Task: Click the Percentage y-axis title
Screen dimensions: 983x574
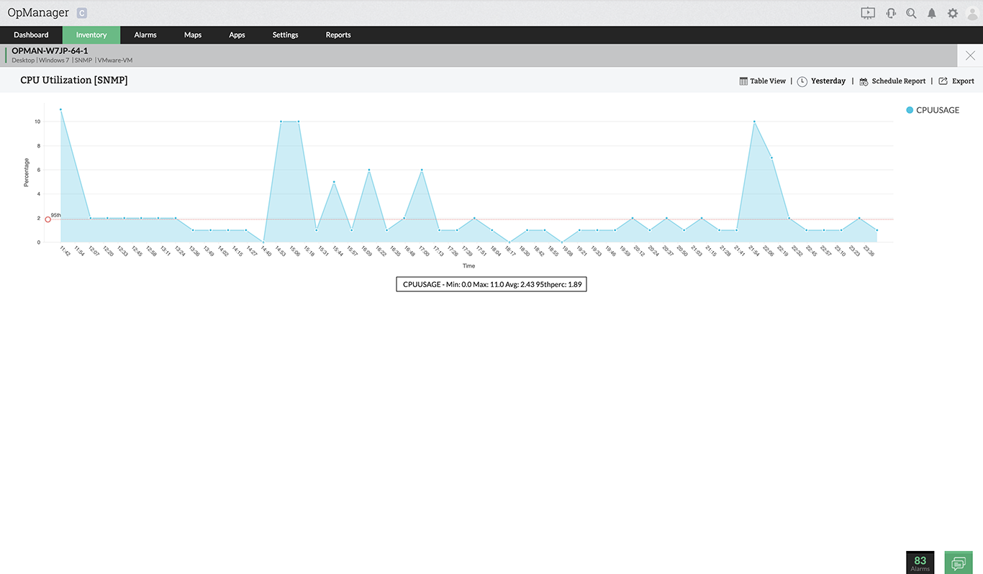Action: tap(27, 173)
